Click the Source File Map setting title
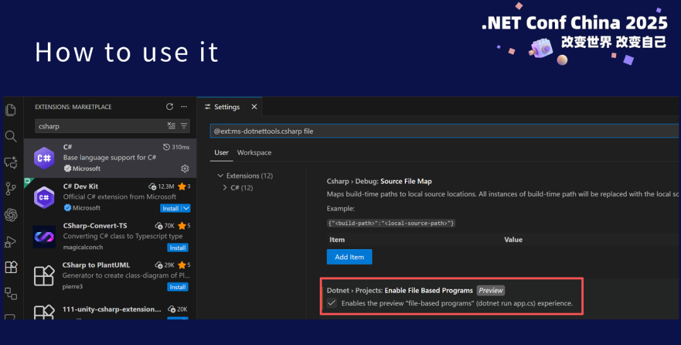Screen dimensions: 681x345 (379, 181)
